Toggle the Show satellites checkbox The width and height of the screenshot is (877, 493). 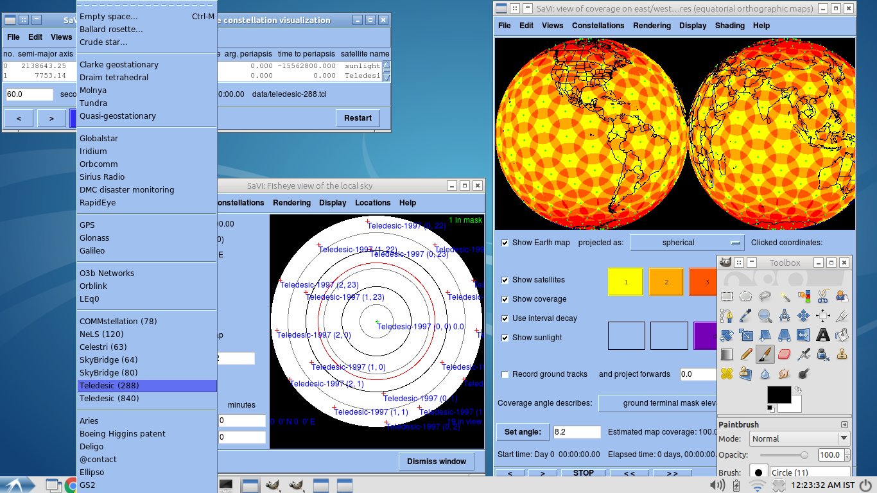click(505, 280)
